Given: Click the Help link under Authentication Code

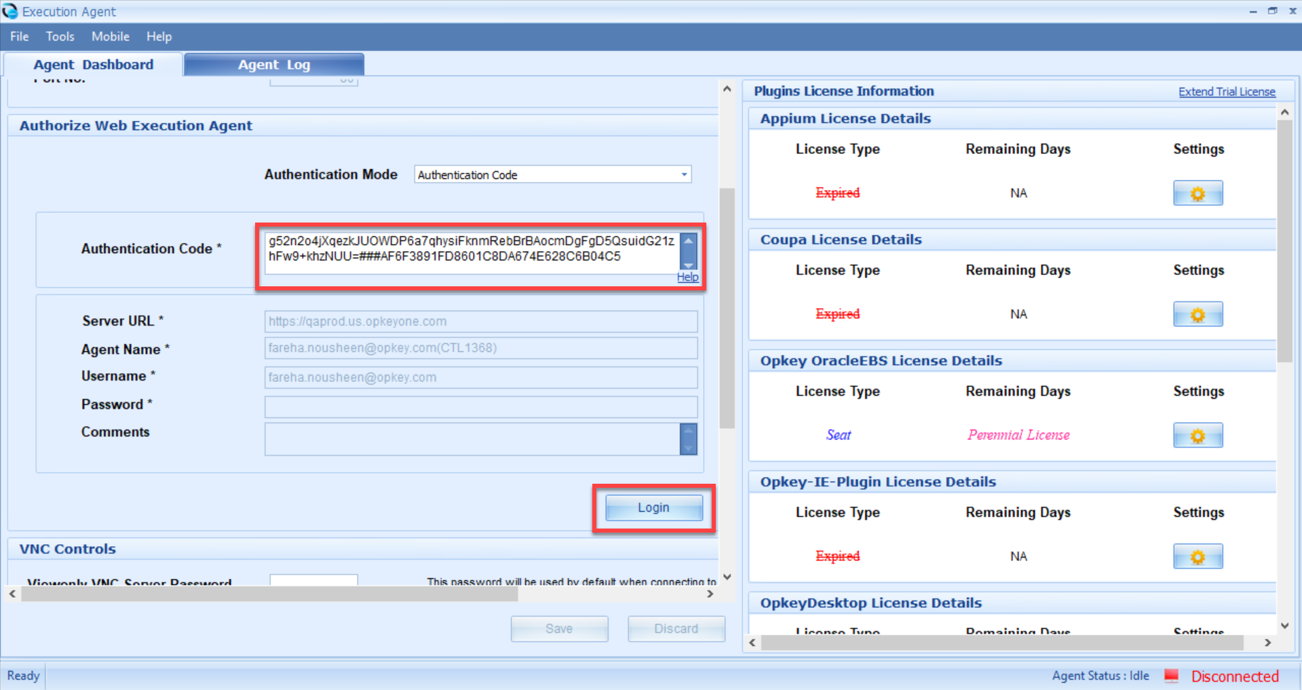Looking at the screenshot, I should pyautogui.click(x=687, y=277).
